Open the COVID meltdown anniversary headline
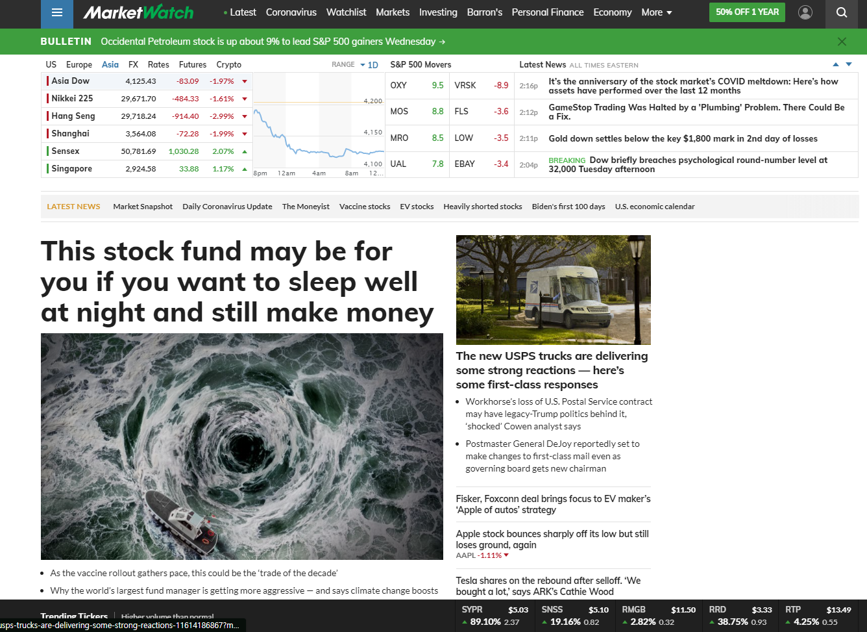Screen dimensions: 867x632 pyautogui.click(x=693, y=86)
